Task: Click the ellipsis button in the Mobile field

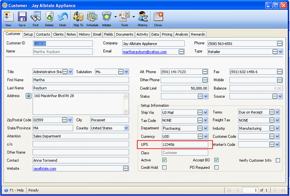Action: [280, 80]
